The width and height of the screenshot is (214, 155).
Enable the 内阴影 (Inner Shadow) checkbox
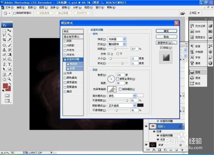click(x=65, y=46)
